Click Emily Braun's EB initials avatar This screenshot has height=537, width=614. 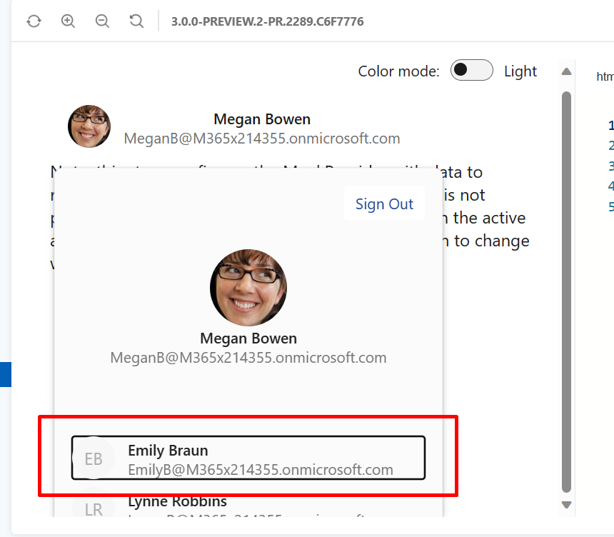click(93, 458)
